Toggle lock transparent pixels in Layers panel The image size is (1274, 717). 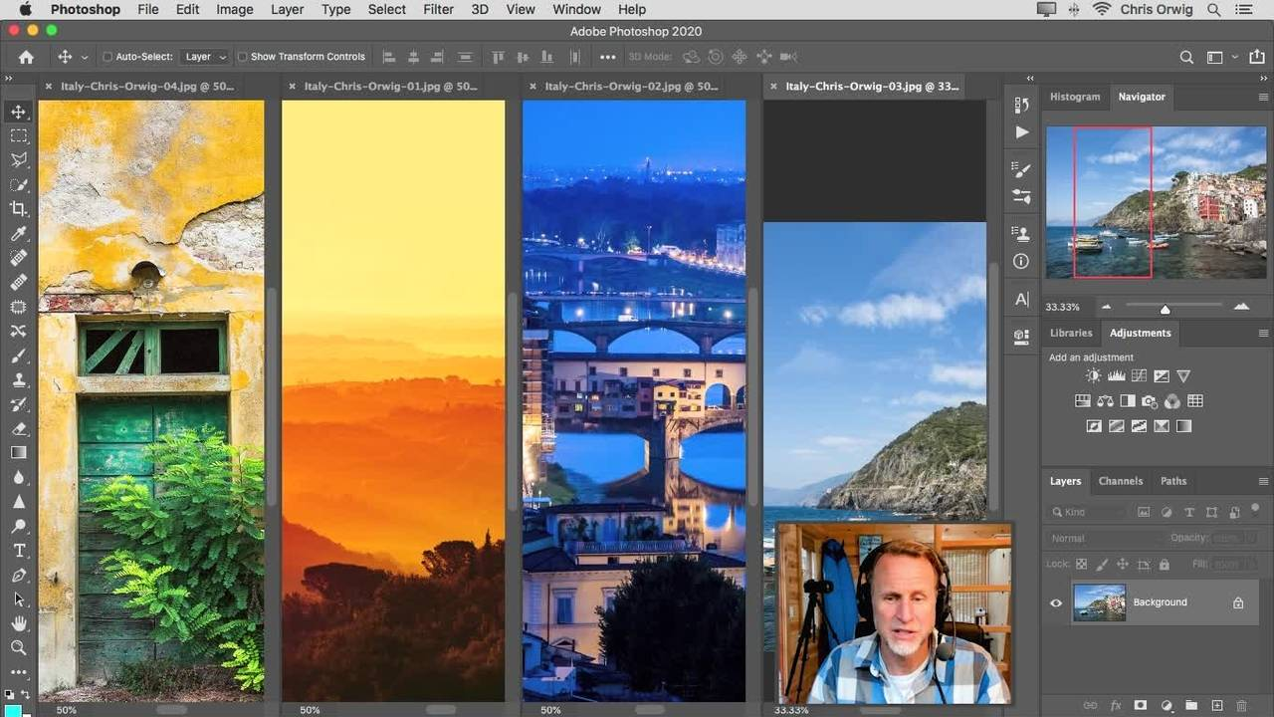coord(1082,565)
